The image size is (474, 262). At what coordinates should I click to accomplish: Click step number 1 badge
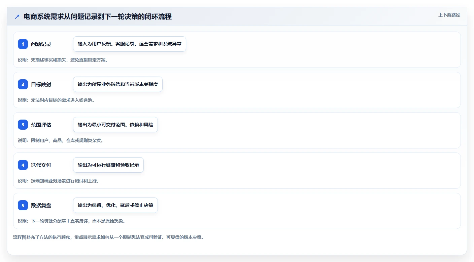[x=23, y=44]
